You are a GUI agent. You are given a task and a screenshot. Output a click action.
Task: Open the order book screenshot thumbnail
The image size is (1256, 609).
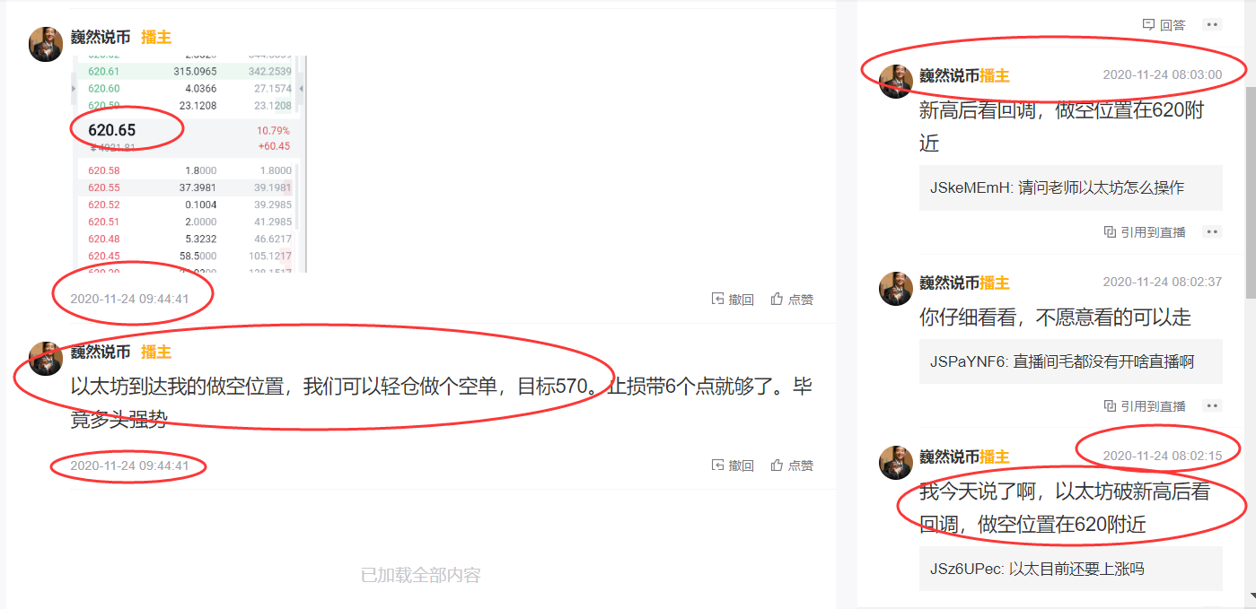pyautogui.click(x=189, y=163)
